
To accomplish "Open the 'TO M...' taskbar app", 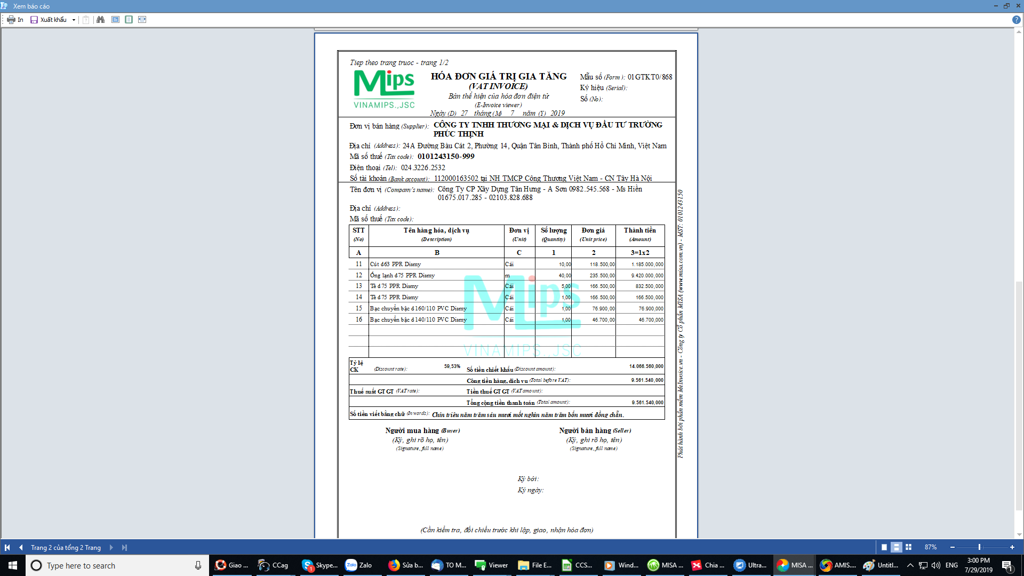I will [449, 565].
